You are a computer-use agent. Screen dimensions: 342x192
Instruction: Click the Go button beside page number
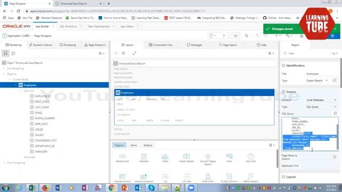236,36
